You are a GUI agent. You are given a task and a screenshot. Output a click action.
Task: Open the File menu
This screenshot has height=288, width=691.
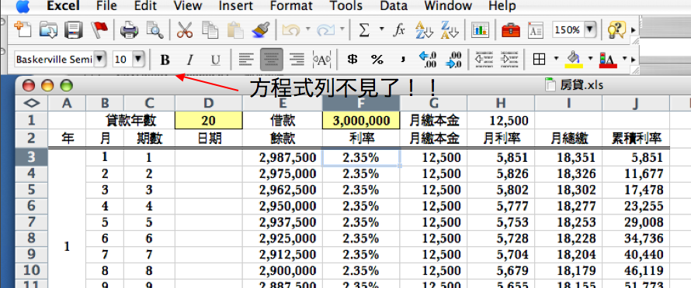click(x=106, y=6)
